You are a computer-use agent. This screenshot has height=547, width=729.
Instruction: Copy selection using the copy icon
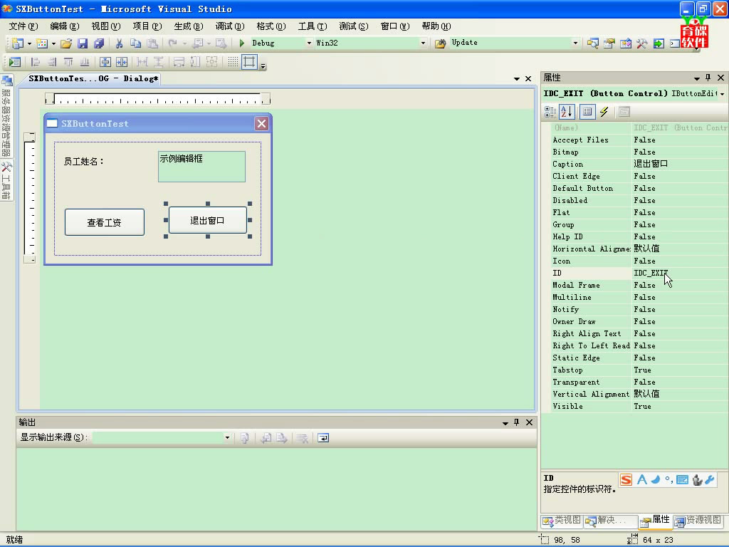click(x=135, y=43)
